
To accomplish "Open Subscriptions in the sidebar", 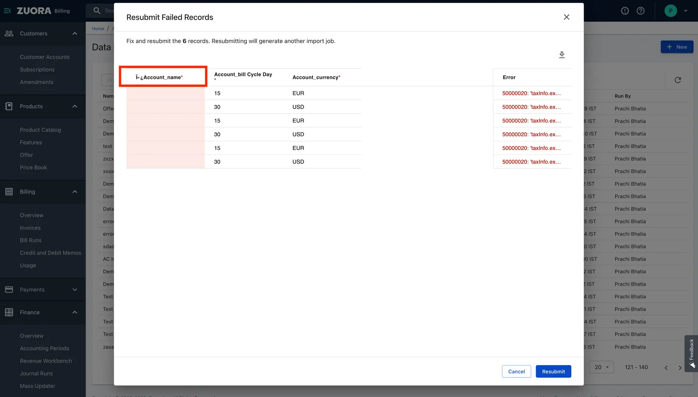I will tap(37, 70).
